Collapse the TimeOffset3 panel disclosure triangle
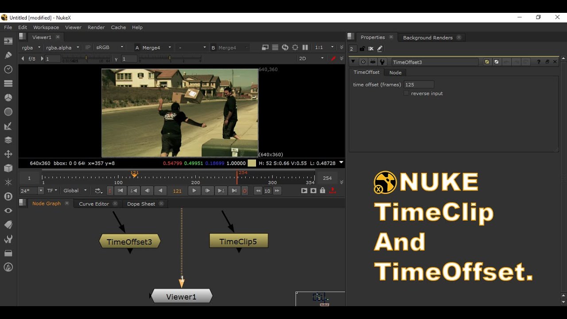 [353, 62]
